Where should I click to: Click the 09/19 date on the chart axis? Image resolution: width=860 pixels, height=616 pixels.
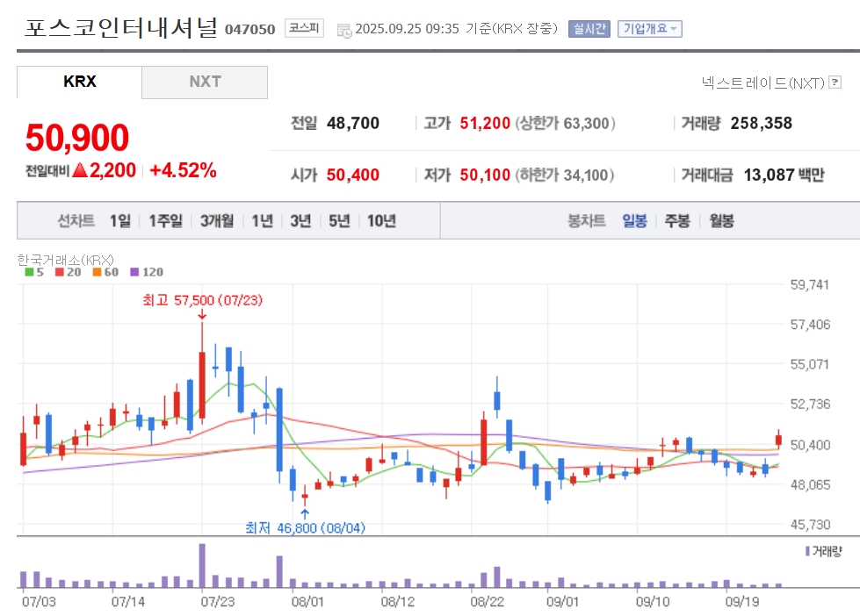pos(742,602)
